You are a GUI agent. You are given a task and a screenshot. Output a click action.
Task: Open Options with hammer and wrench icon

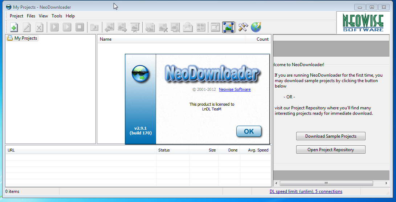[243, 27]
